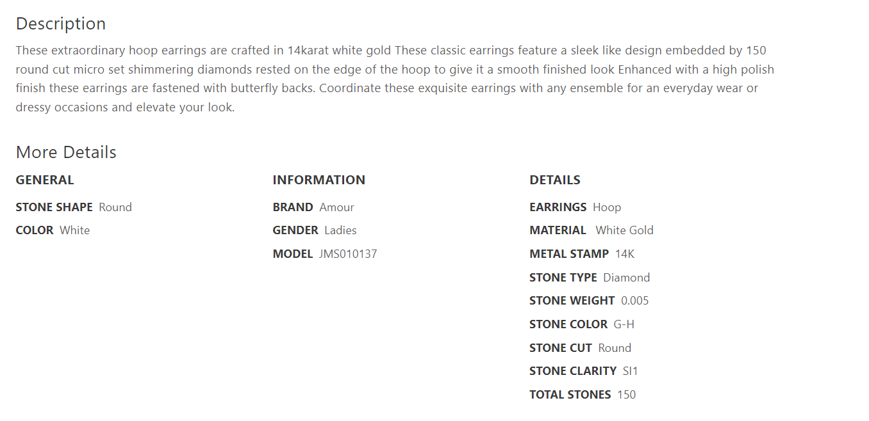The width and height of the screenshot is (869, 421).
Task: Click the MATERIAL White Gold value
Action: (x=624, y=230)
